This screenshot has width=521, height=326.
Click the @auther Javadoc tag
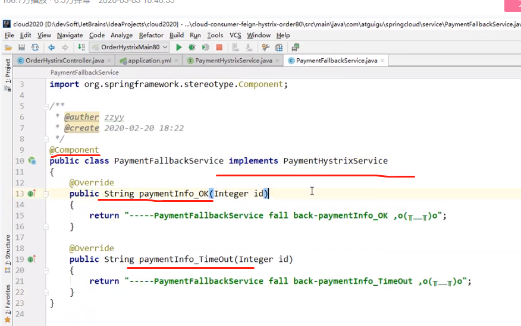click(81, 117)
